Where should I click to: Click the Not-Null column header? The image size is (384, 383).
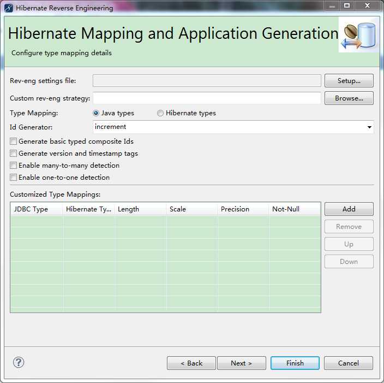pos(295,209)
